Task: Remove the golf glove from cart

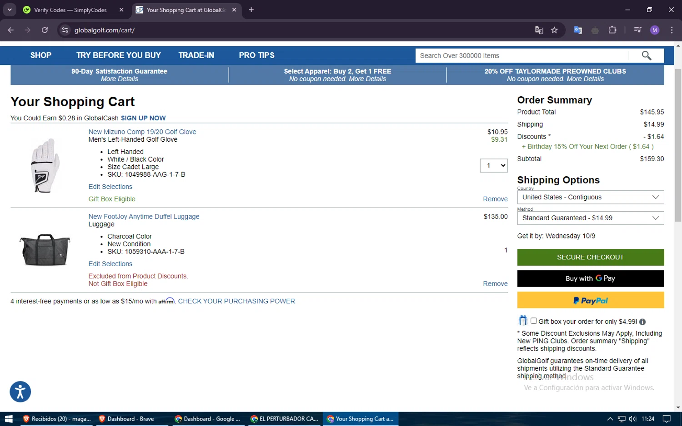Action: pyautogui.click(x=495, y=199)
